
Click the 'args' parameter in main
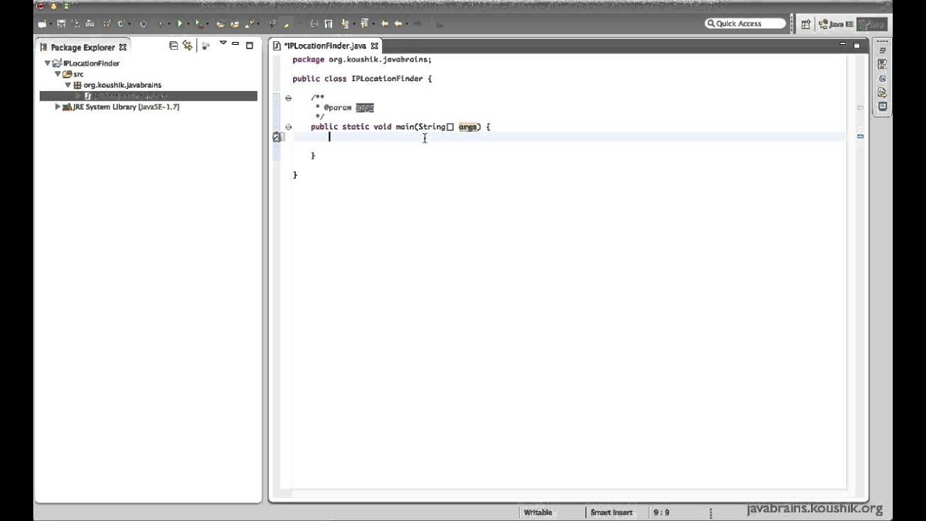(467, 127)
